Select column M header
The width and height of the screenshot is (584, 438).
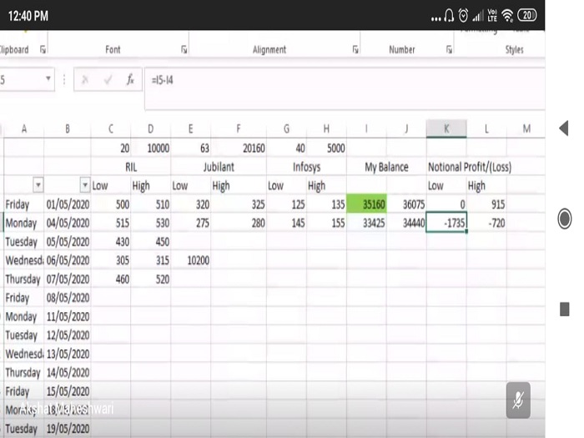526,128
